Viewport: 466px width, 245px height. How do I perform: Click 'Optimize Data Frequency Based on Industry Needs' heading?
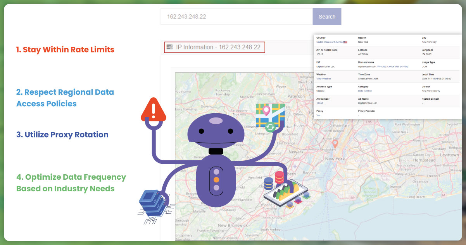71,183
